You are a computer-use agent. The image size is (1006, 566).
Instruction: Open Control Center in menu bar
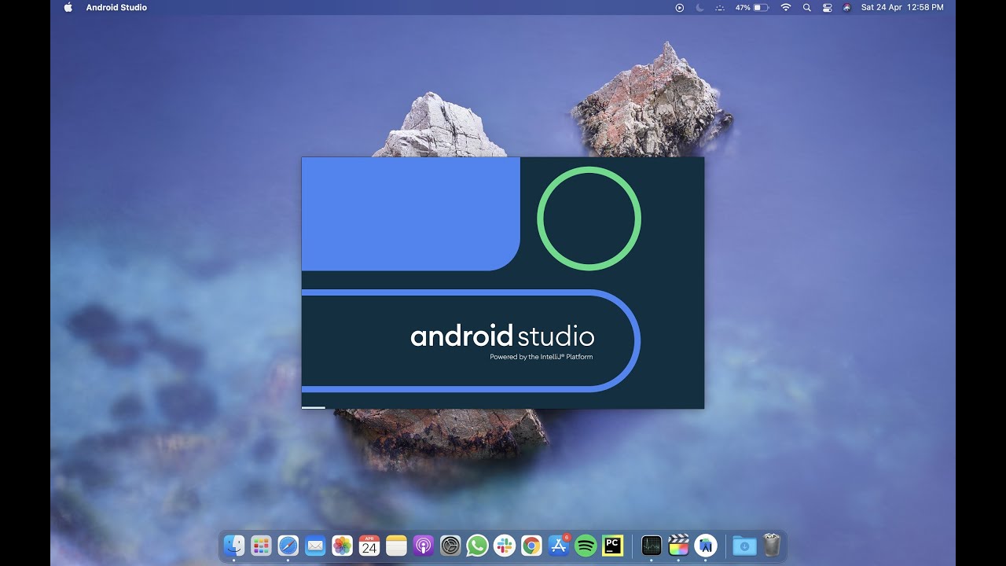coord(827,8)
